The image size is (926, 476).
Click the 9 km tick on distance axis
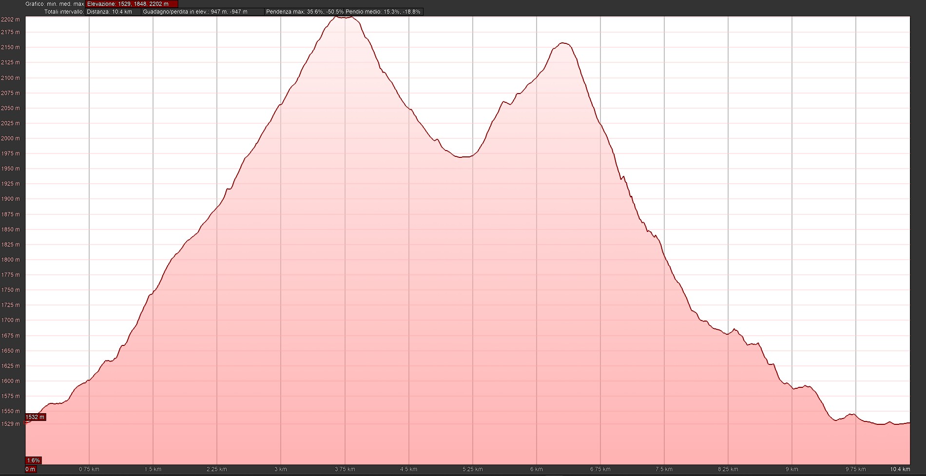coord(791,469)
